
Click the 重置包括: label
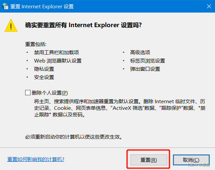[x=36, y=44]
